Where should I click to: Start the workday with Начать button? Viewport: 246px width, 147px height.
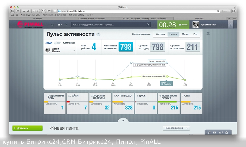[x=183, y=25]
